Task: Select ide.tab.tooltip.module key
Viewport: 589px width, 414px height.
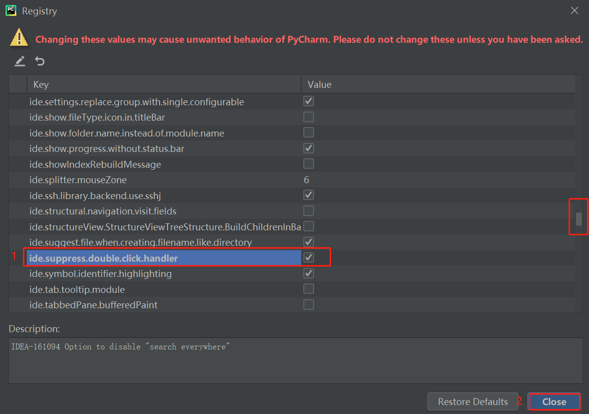Action: tap(77, 289)
